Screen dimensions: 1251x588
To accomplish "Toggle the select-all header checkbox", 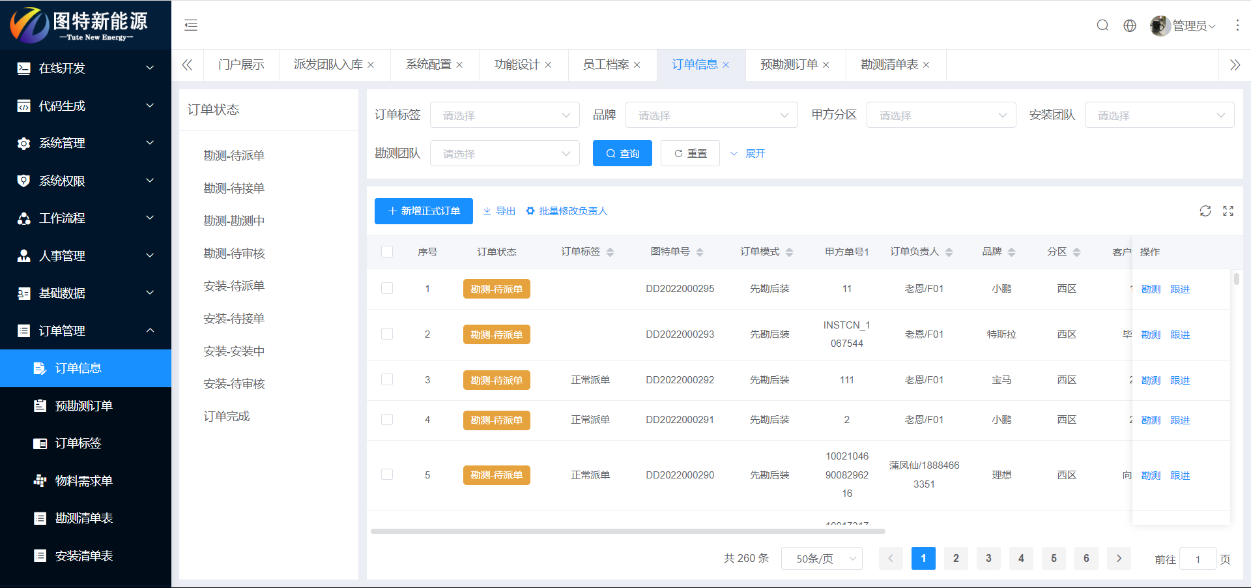I will pyautogui.click(x=387, y=252).
